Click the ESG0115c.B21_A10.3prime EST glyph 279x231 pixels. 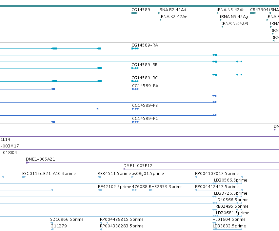(x=24, y=177)
